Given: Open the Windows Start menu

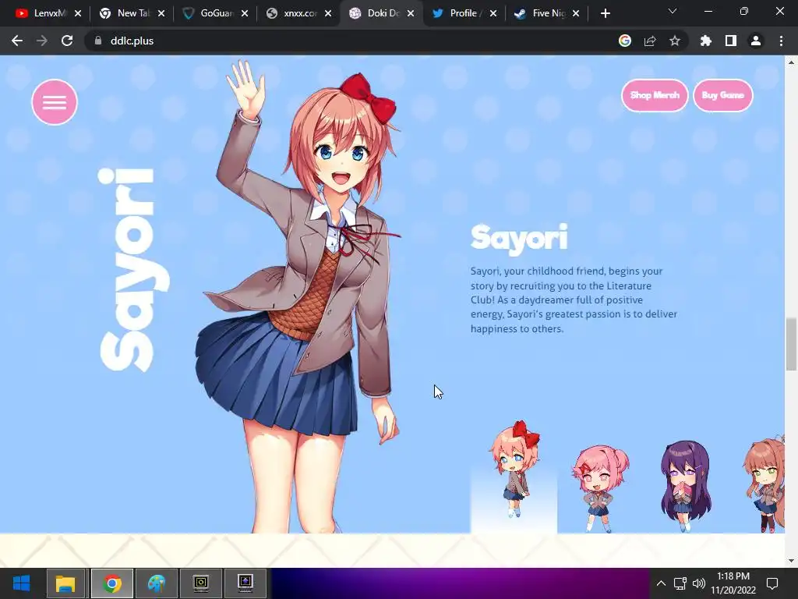Looking at the screenshot, I should pyautogui.click(x=21, y=583).
